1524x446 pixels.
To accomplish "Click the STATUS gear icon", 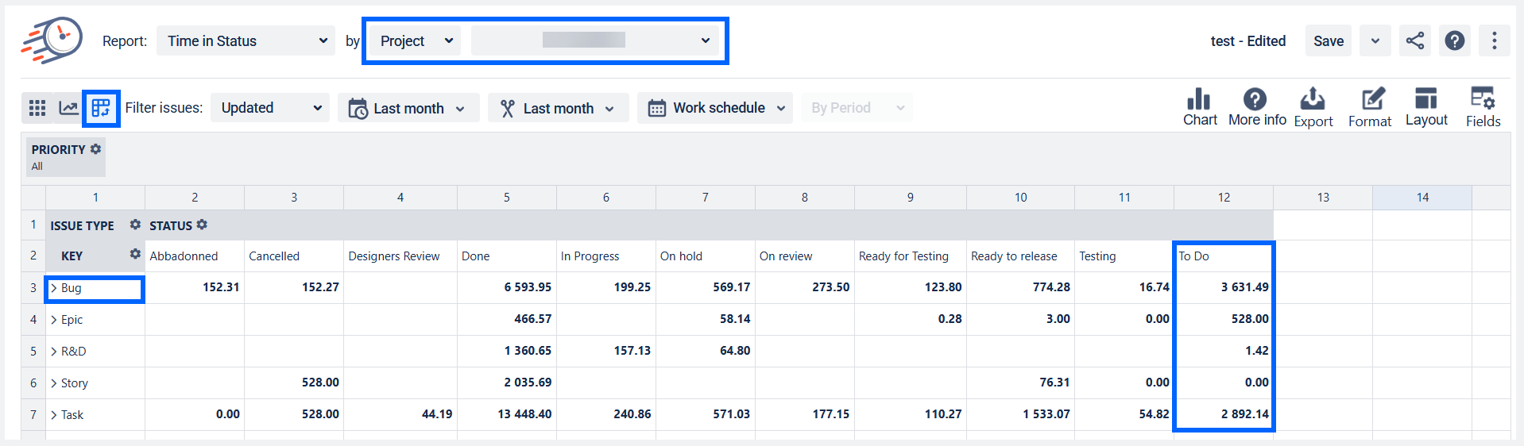I will coord(202,225).
